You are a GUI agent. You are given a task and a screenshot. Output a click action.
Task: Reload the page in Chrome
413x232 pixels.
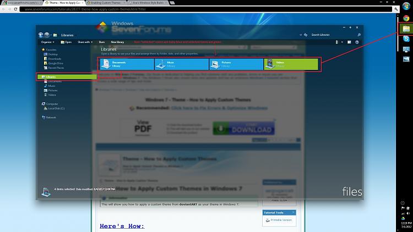(15, 9)
